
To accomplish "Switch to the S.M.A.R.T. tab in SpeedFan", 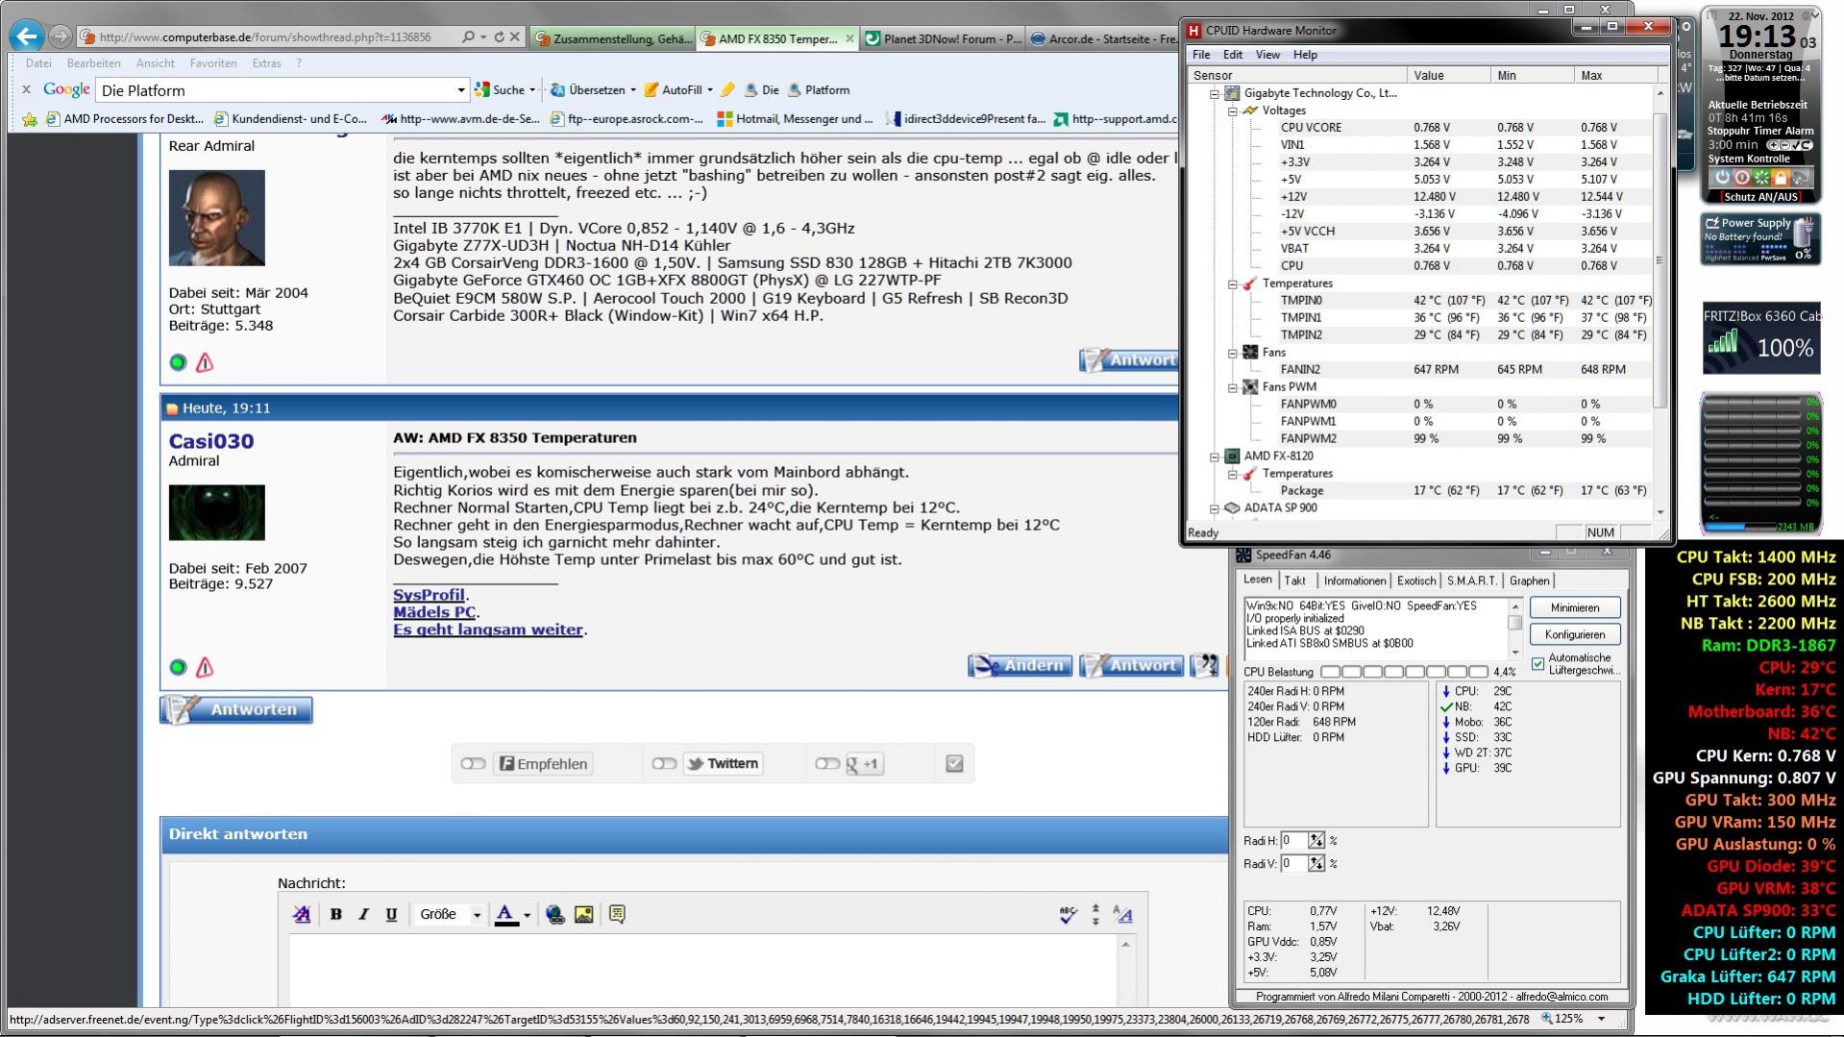I will [1472, 580].
